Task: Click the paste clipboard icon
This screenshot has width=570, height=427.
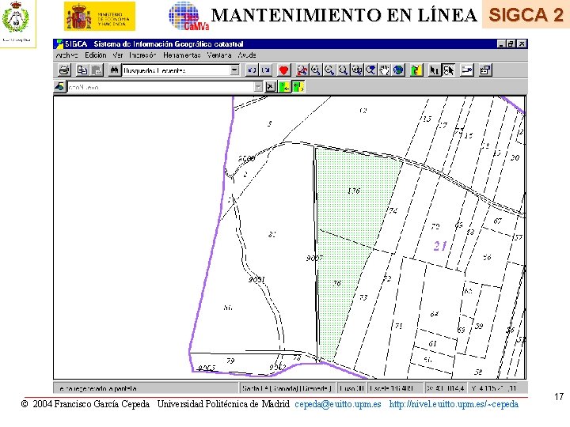Action: [97, 70]
